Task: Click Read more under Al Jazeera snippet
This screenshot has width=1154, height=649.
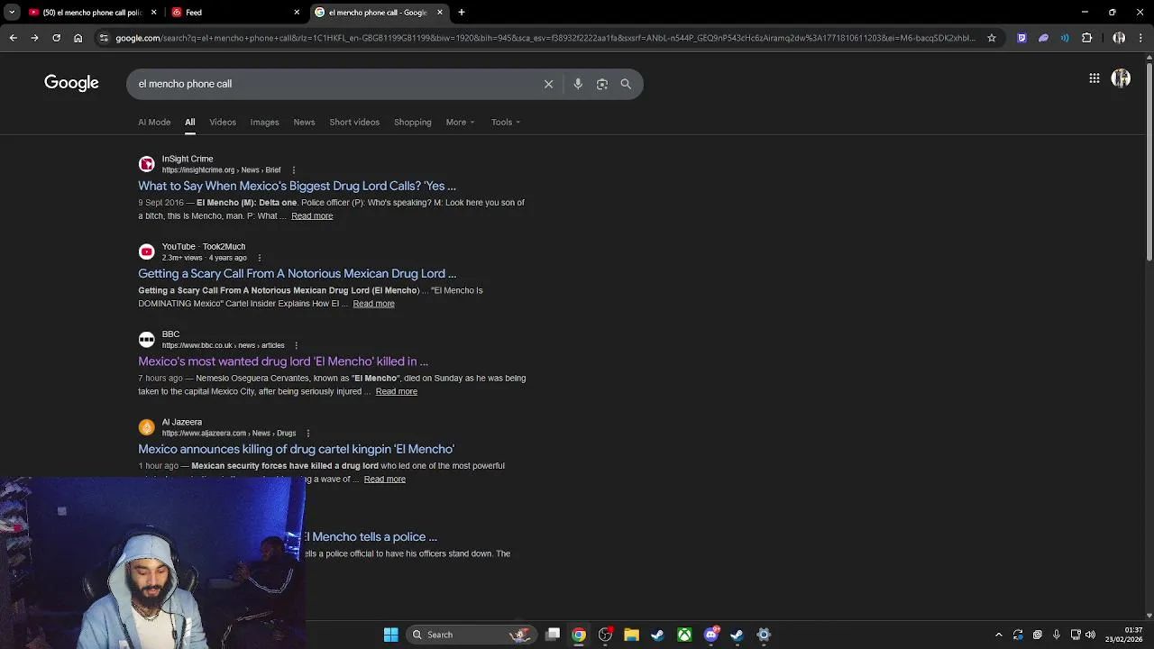Action: (x=385, y=479)
